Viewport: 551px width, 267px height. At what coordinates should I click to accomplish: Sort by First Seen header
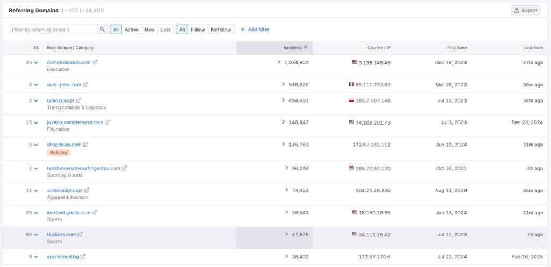(x=457, y=48)
